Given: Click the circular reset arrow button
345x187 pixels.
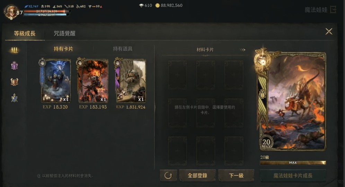Looking at the screenshot, I should click(168, 175).
